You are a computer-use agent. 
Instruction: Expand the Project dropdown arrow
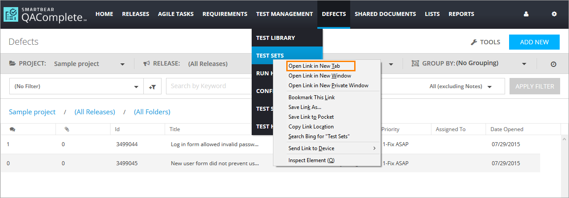(x=122, y=64)
